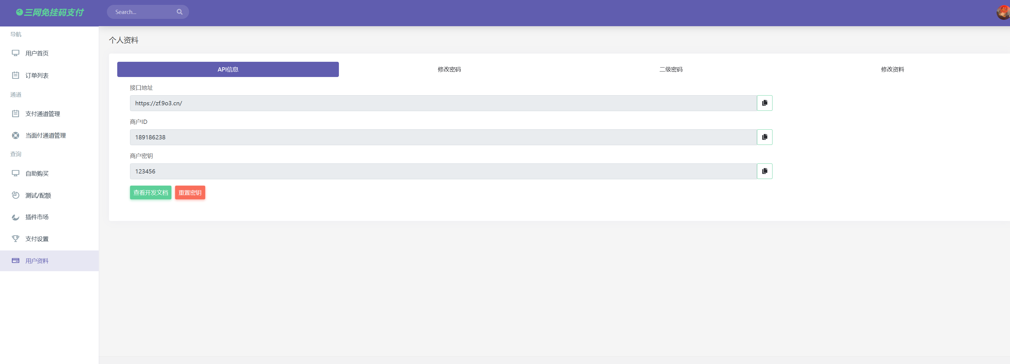The image size is (1010, 364).
Task: Open the 二级密码 tab
Action: click(670, 69)
